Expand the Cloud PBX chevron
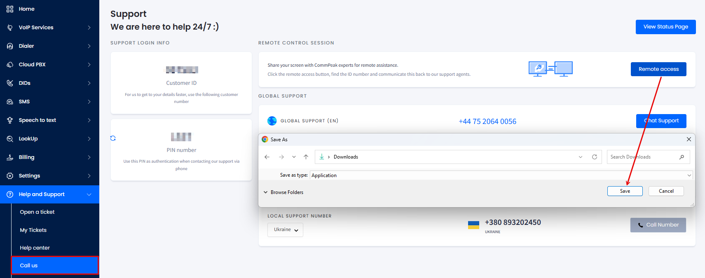This screenshot has height=278, width=705. [89, 65]
